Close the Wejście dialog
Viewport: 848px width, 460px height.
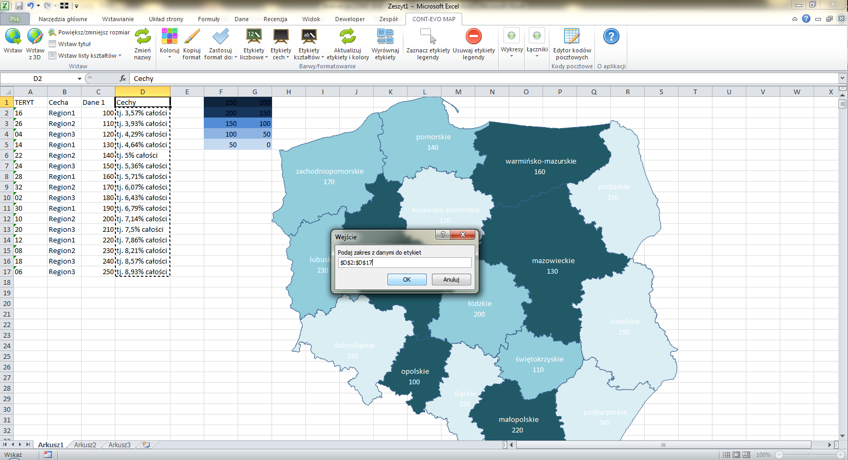[x=463, y=234]
